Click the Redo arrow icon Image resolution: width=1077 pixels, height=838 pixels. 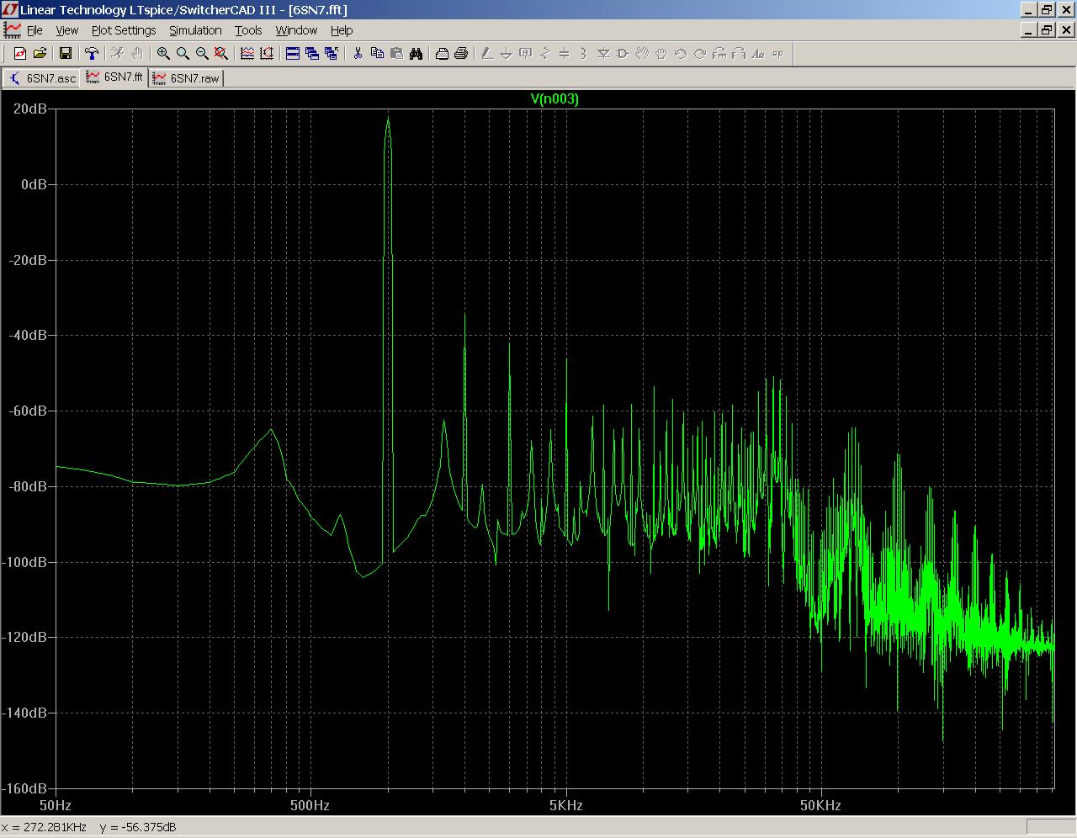[x=700, y=54]
